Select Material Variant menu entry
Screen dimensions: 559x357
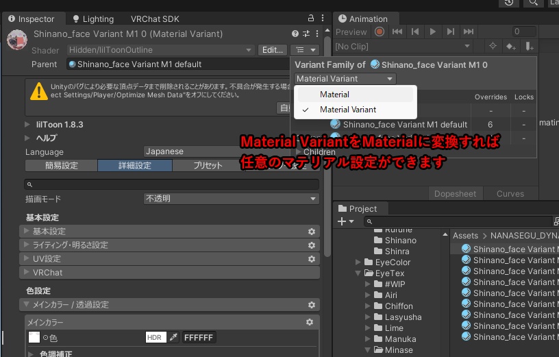click(355, 110)
